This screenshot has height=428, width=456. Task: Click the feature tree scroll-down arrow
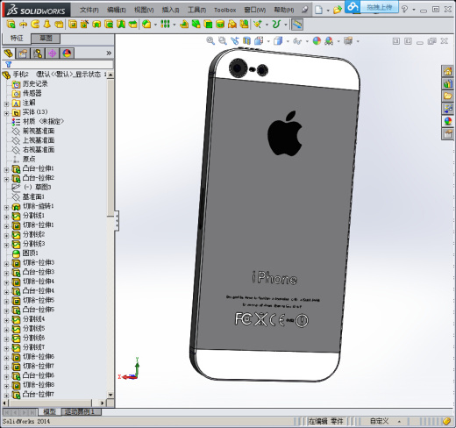(110, 395)
